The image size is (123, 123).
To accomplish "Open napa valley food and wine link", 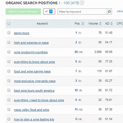I will coord(32,110).
